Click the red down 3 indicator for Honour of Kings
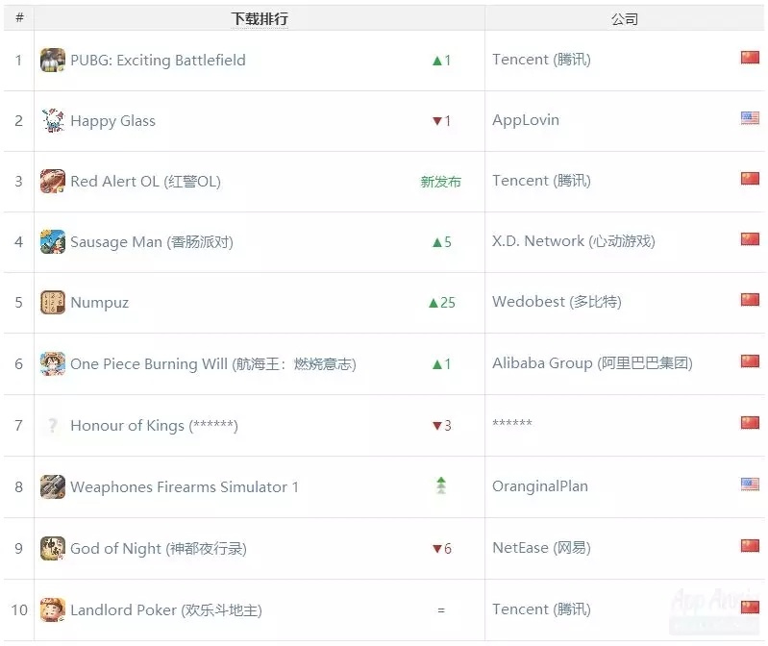Screen dimensions: 768x646 click(442, 426)
